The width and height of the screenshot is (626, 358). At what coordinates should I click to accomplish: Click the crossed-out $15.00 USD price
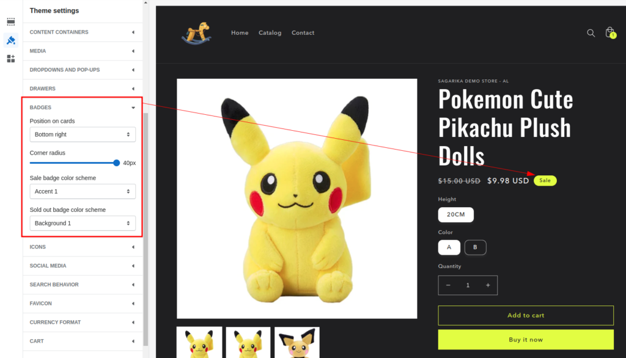click(x=459, y=181)
